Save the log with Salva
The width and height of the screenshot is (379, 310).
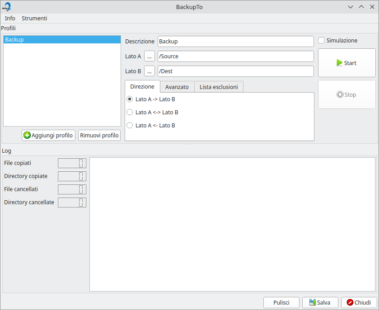click(319, 303)
